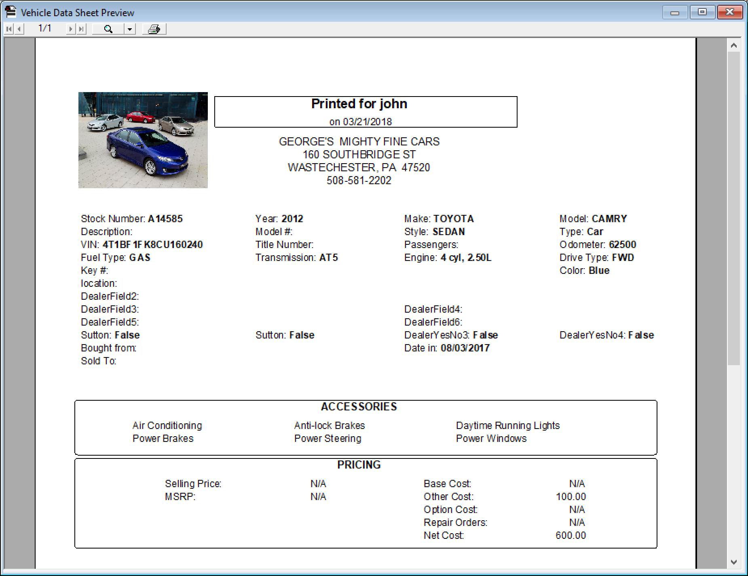Jump to the first page of the preview
The image size is (748, 576).
[8, 29]
